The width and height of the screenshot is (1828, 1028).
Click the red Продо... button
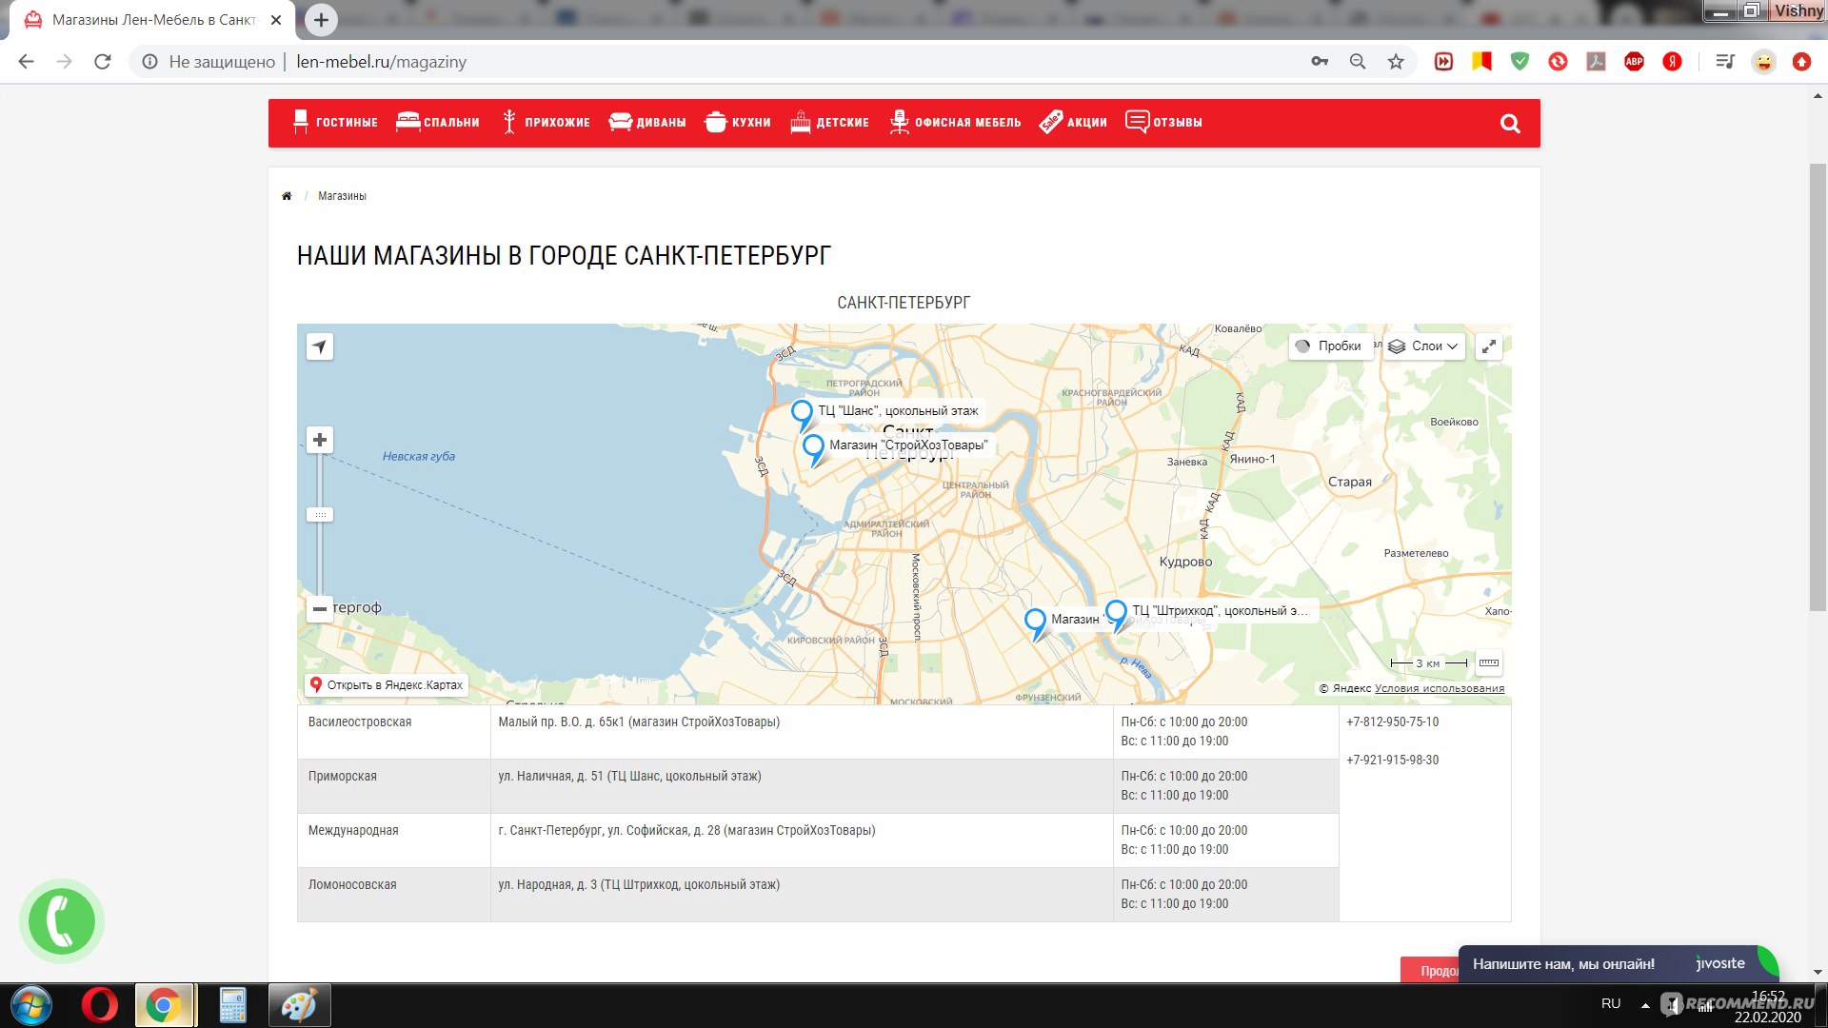(1430, 970)
